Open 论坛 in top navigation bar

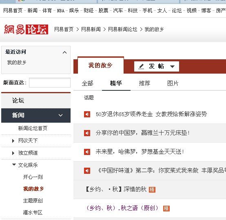(x=177, y=11)
